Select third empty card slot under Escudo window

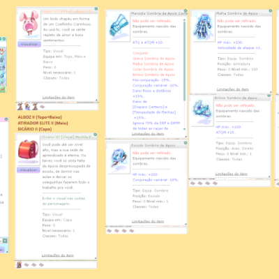(124, 231)
